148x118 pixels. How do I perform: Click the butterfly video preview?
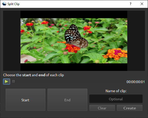tap(74, 41)
